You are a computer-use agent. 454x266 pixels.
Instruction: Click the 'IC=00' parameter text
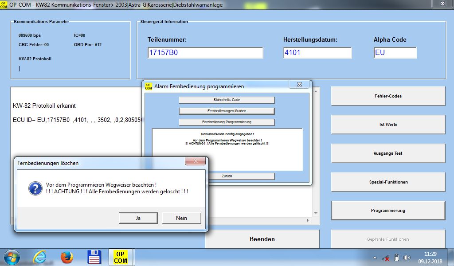80,35
